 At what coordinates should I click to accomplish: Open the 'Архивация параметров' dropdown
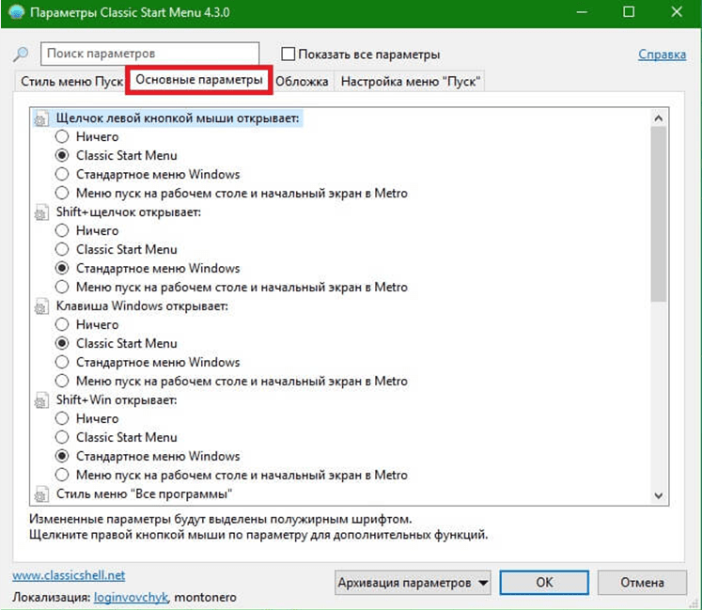tap(413, 583)
